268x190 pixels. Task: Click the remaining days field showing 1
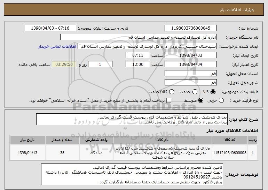pos(100,64)
